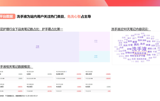Image resolution: width=160 pixels, height=101 pixels.
Task: Open the card showing 2,554
Action: (x=39, y=75)
